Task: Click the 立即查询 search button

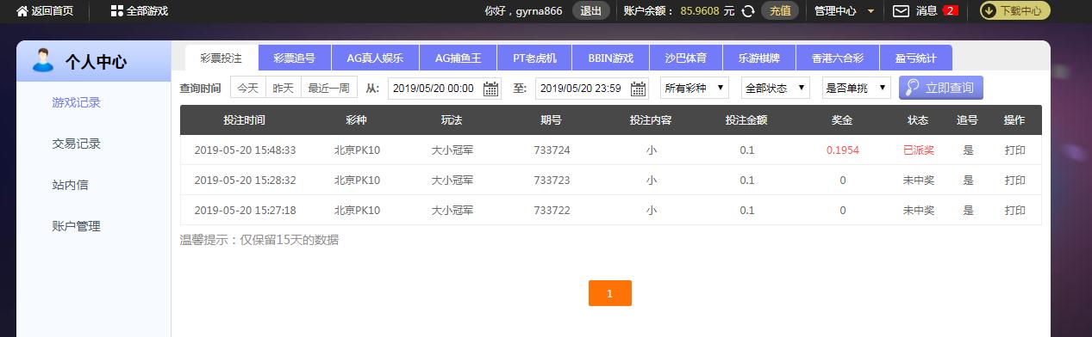Action: [941, 88]
